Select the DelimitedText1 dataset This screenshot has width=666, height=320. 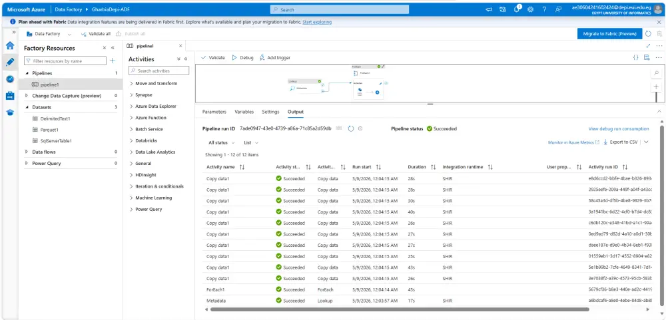point(55,118)
